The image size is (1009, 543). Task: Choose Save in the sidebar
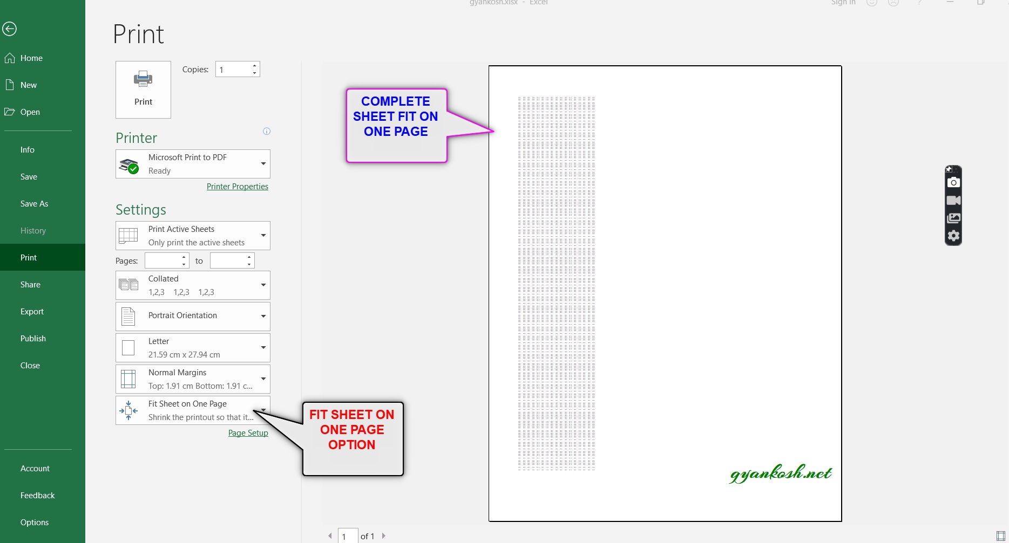[43, 177]
